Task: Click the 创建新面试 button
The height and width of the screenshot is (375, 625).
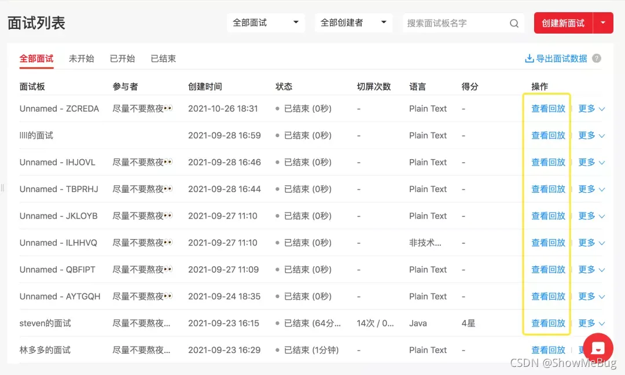Action: click(563, 23)
